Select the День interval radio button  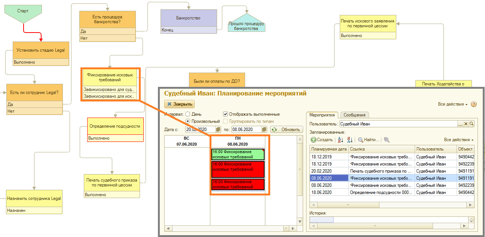tap(188, 114)
